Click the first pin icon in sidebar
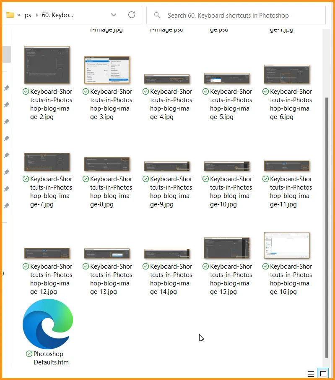Image resolution: width=335 pixels, height=380 pixels. [7, 88]
